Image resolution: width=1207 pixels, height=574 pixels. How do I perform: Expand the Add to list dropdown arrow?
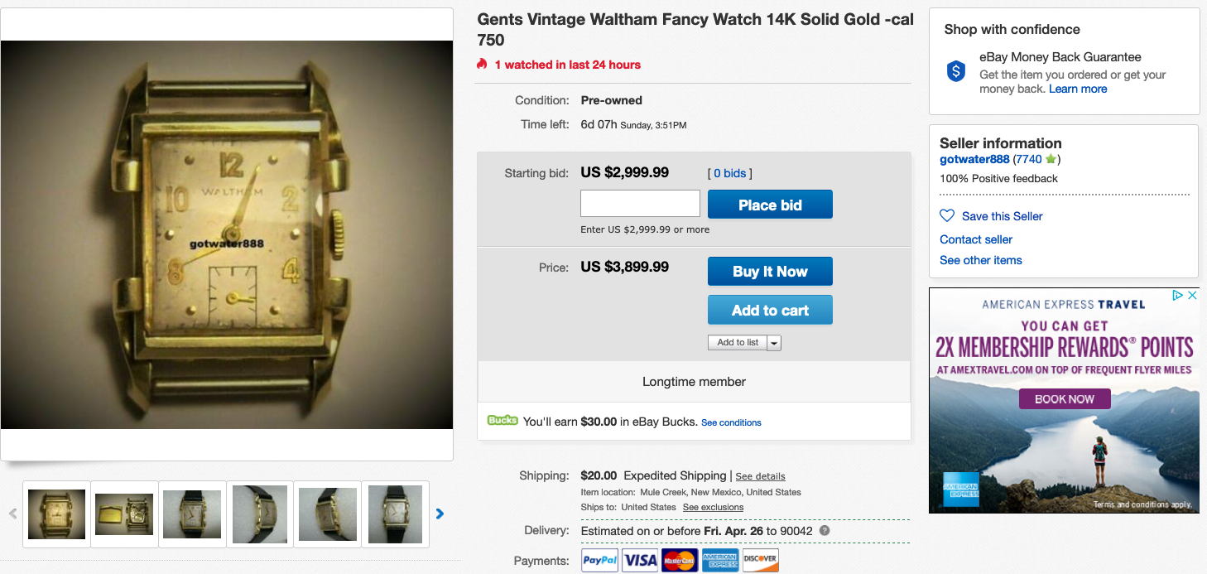[774, 343]
